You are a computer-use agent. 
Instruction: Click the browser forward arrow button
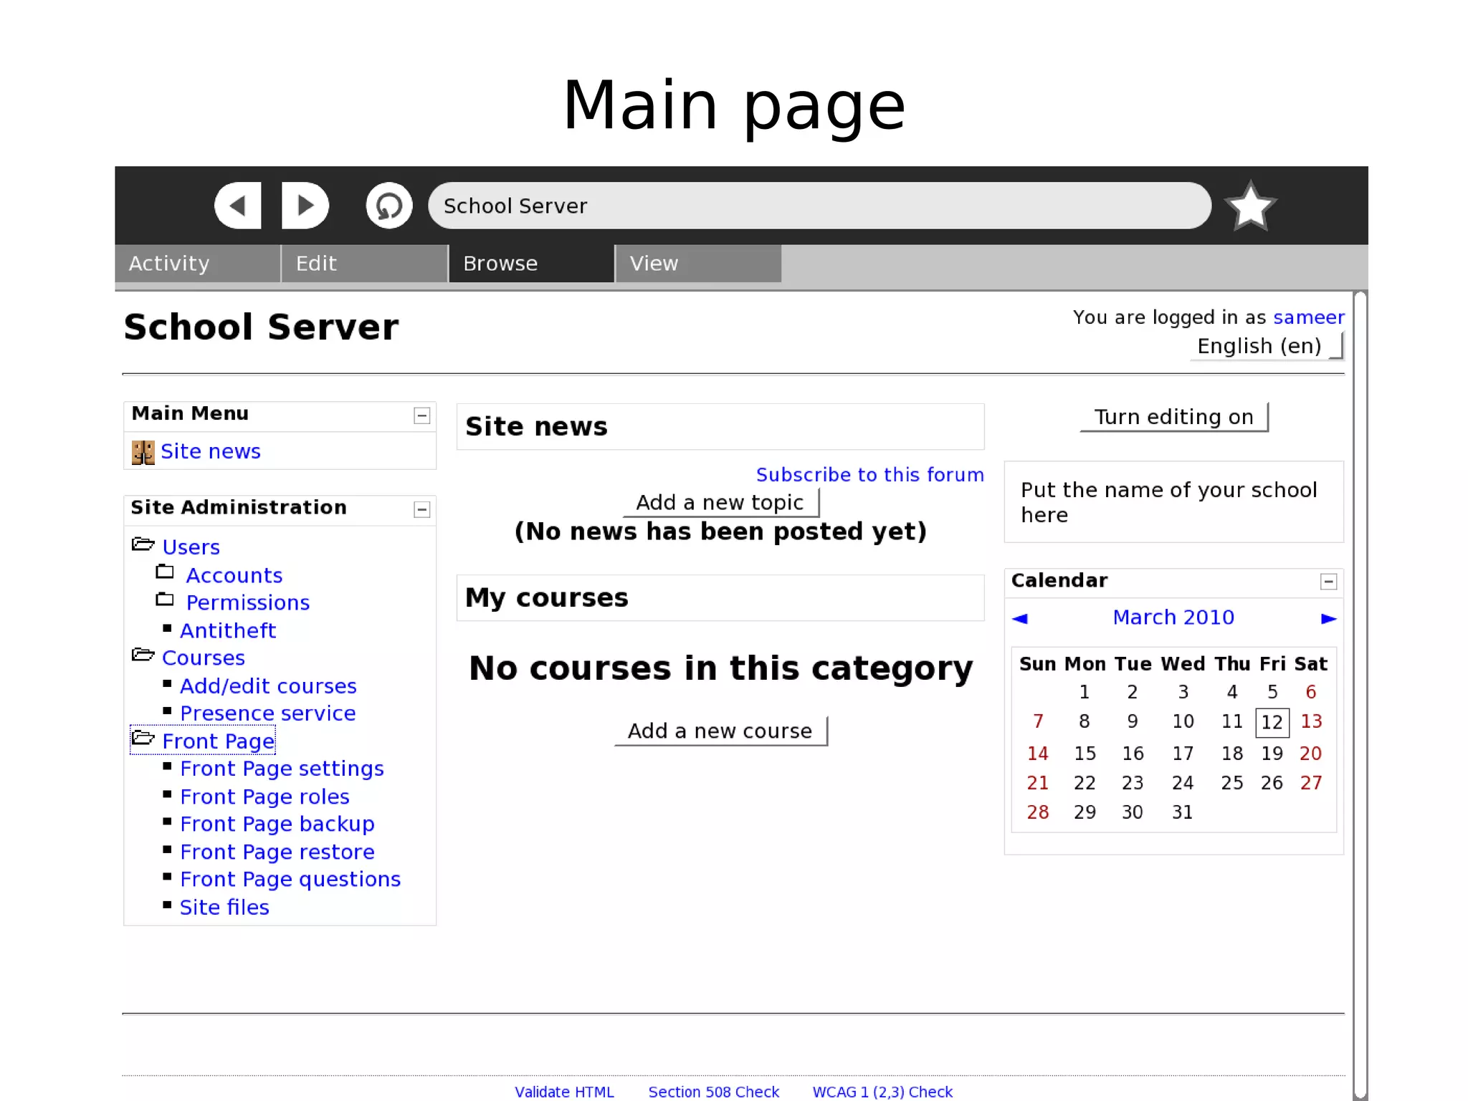pyautogui.click(x=305, y=206)
